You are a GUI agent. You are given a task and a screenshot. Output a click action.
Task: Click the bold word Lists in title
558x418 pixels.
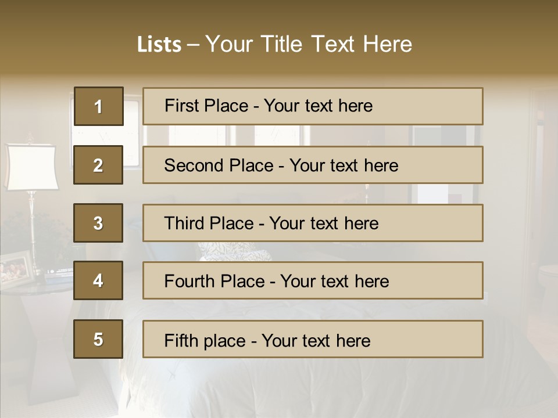[159, 45]
